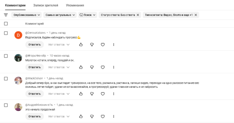The image size is (234, 123).
Task: Click the '10 часов назад' timestamp
Action: (59, 56)
